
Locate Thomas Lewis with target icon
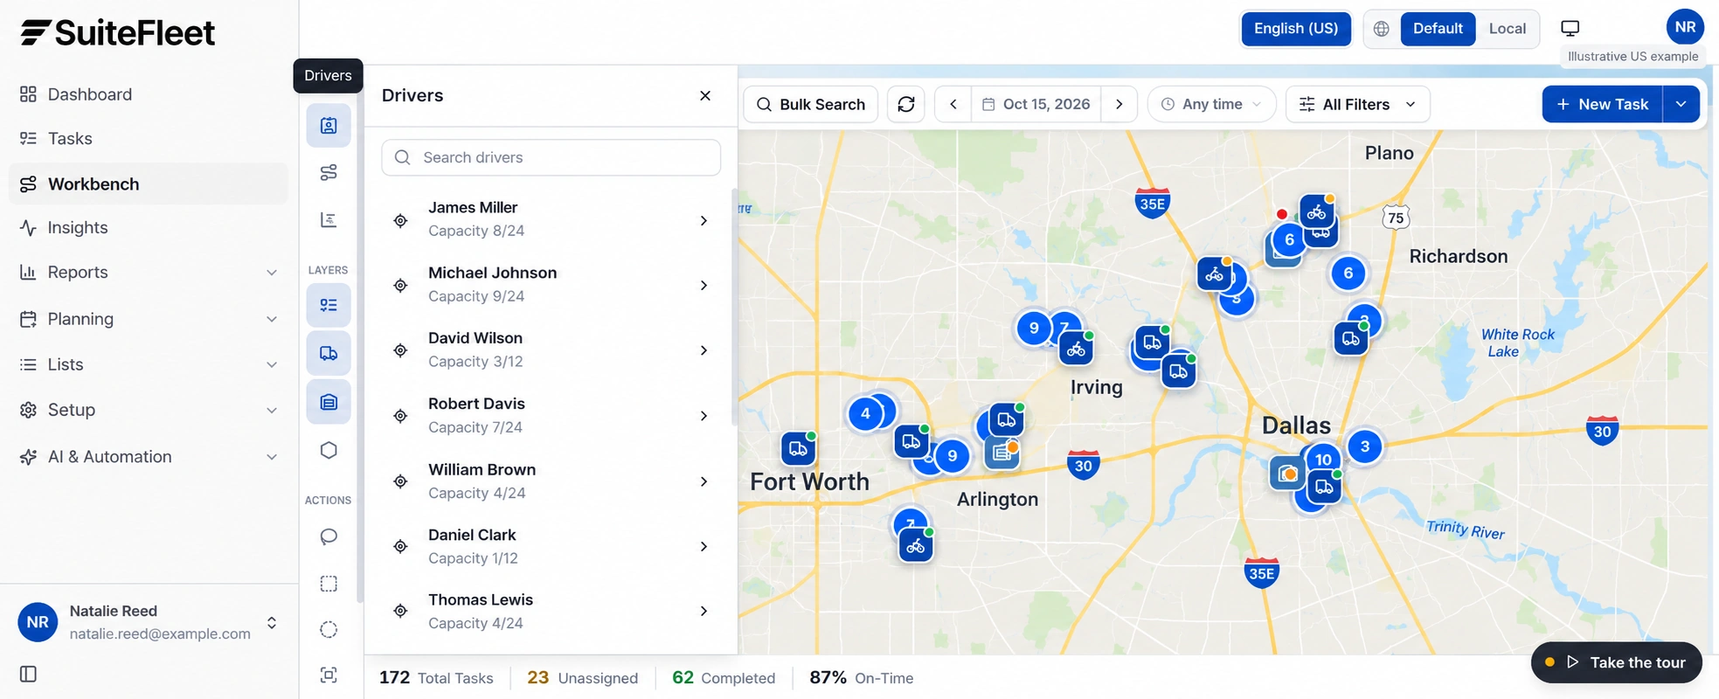pyautogui.click(x=400, y=611)
